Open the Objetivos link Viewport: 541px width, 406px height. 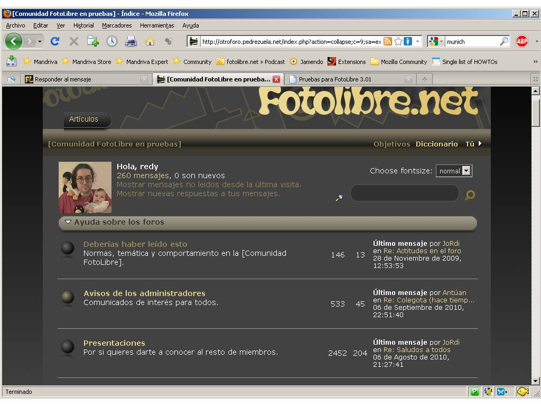click(x=391, y=144)
